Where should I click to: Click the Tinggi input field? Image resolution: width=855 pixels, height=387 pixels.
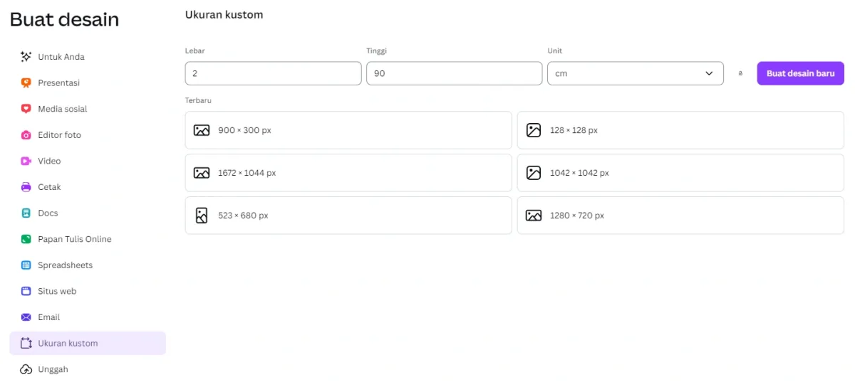454,73
